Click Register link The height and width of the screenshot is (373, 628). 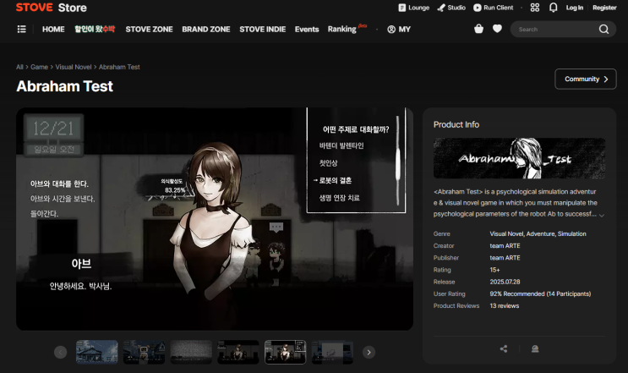[x=604, y=8]
